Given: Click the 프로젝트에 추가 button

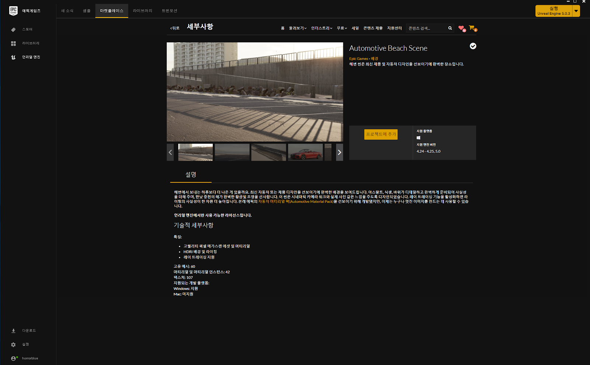Looking at the screenshot, I should pyautogui.click(x=381, y=134).
